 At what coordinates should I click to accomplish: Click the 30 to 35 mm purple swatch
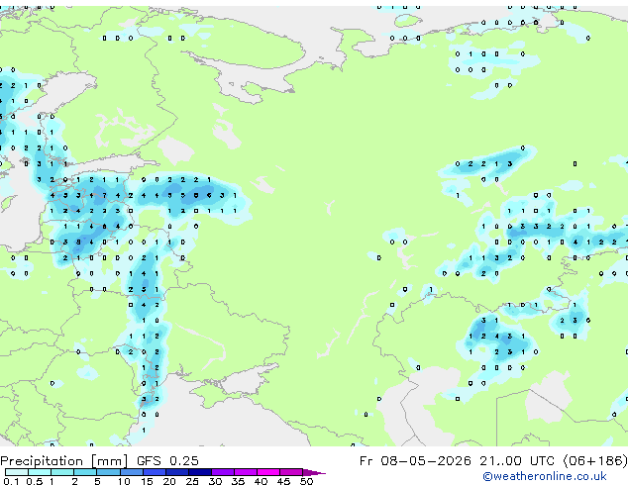point(223,472)
